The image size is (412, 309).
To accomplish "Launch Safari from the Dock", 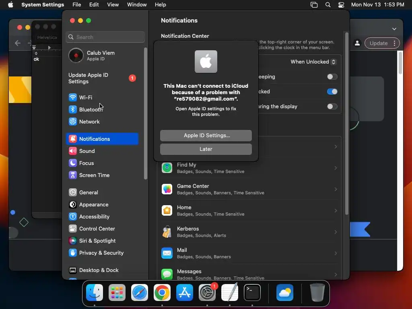I will coord(140,293).
